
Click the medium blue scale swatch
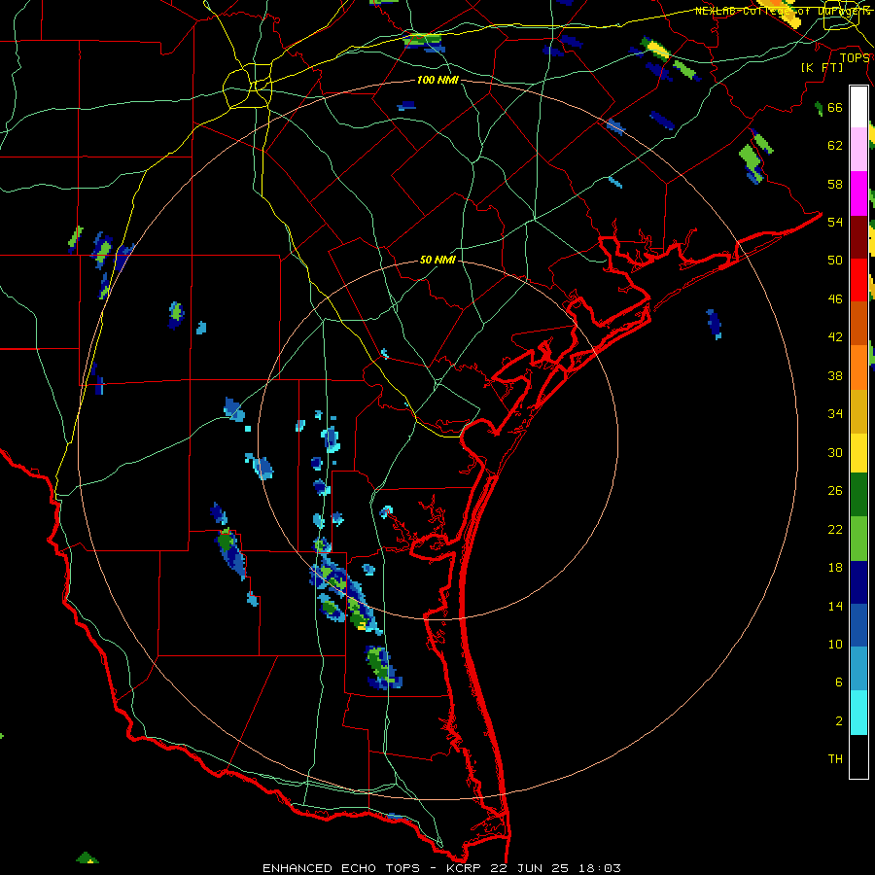tap(858, 625)
